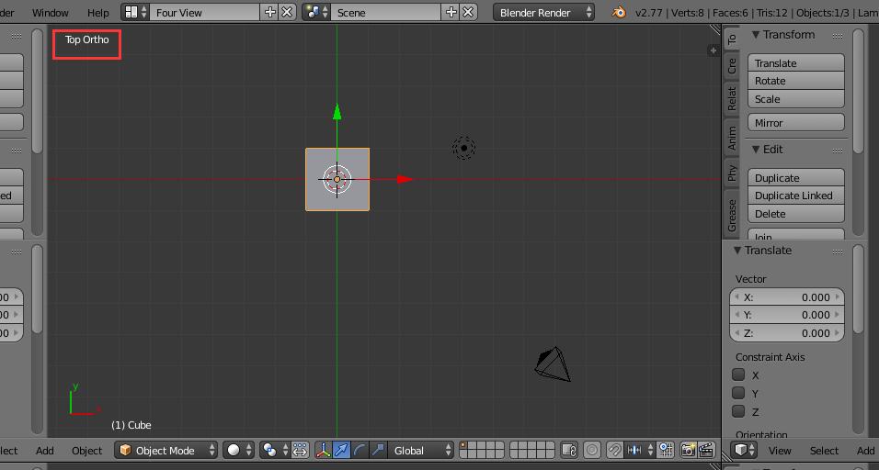Viewport: 879px width, 470px height.
Task: Open snap element type selector
Action: click(639, 451)
